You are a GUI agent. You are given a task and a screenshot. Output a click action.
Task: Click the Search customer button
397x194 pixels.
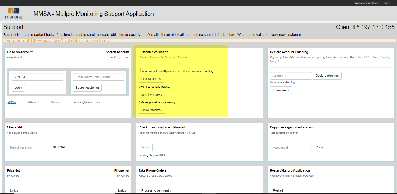[87, 88]
